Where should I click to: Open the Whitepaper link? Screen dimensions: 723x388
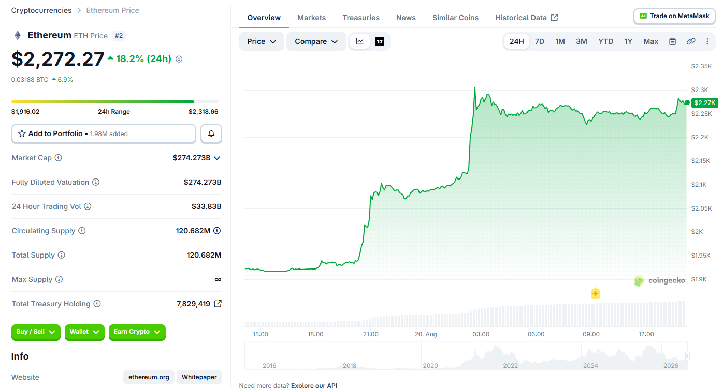tap(199, 377)
